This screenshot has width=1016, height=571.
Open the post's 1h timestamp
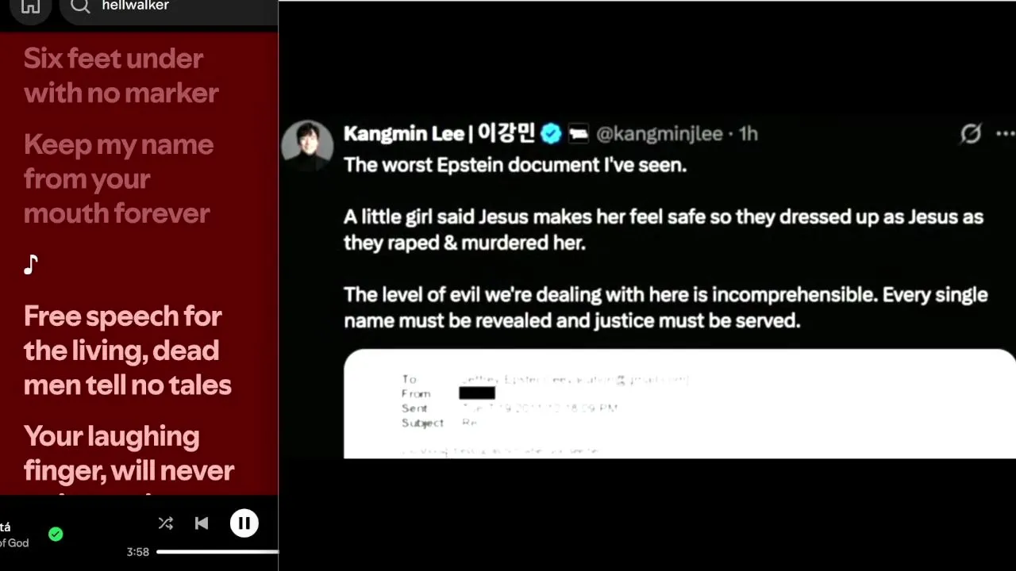click(749, 134)
